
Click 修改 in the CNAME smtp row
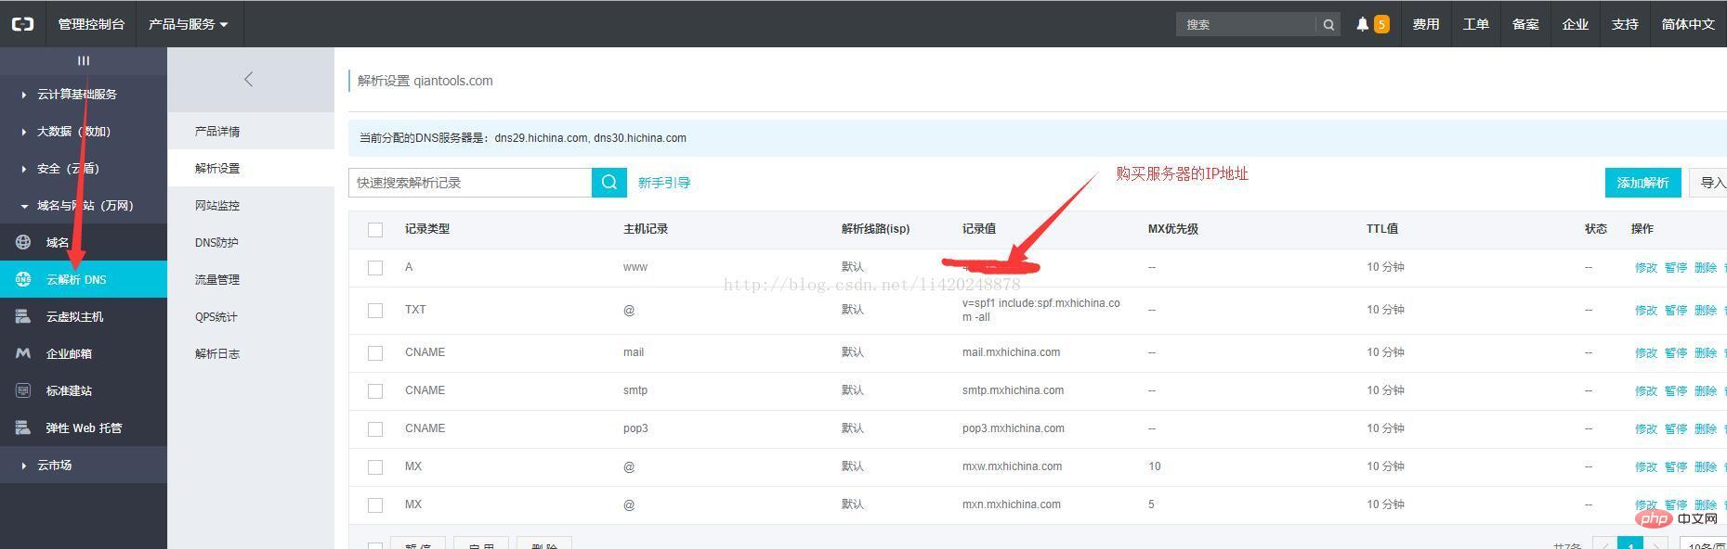[1645, 390]
